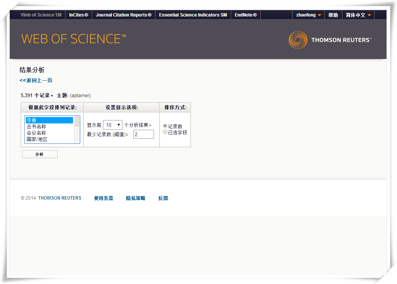The image size is (397, 284).
Task: Go to the EndNote tab
Action: click(x=246, y=15)
